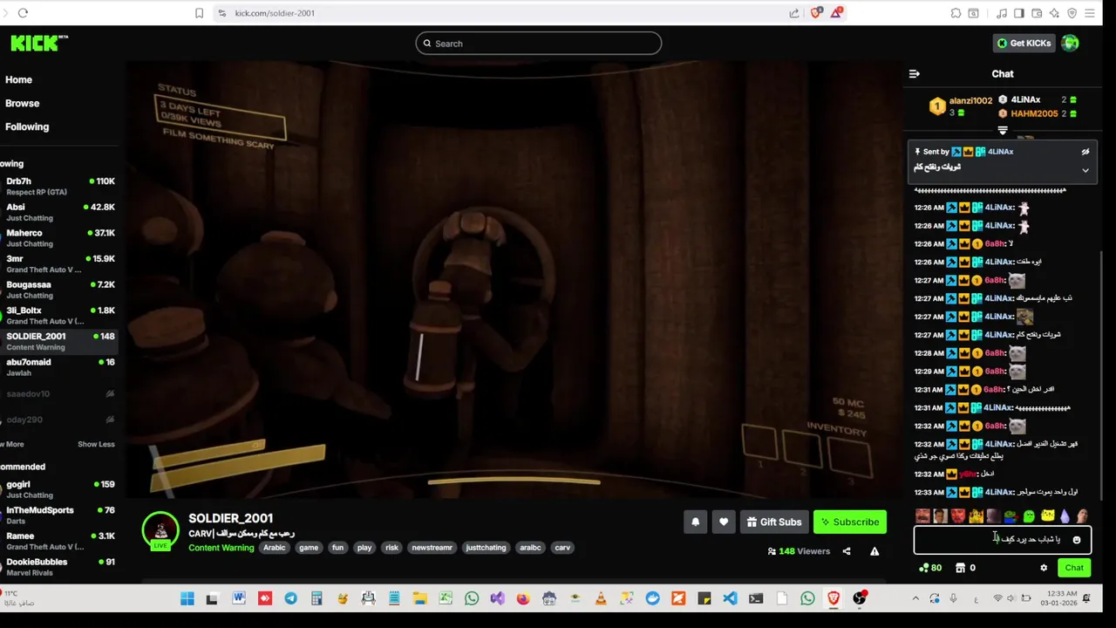Open the VLC cone icon in the taskbar
This screenshot has width=1116, height=628.
click(601, 598)
